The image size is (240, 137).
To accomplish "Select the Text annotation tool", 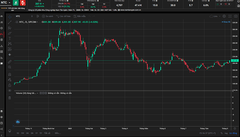I will coord(10,38).
